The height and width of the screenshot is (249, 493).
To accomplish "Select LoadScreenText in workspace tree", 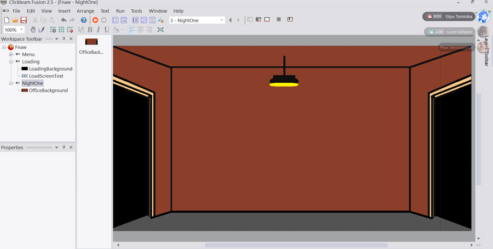I will 46,76.
